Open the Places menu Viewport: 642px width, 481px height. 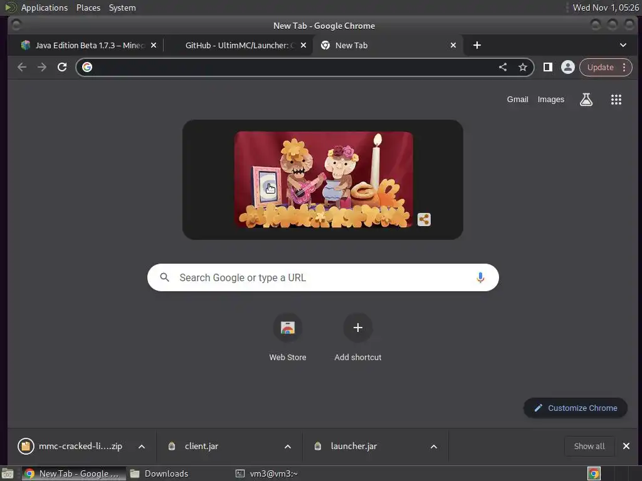(x=88, y=8)
